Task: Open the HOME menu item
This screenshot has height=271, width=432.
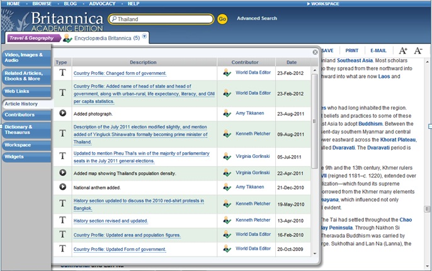Action: 13,4
